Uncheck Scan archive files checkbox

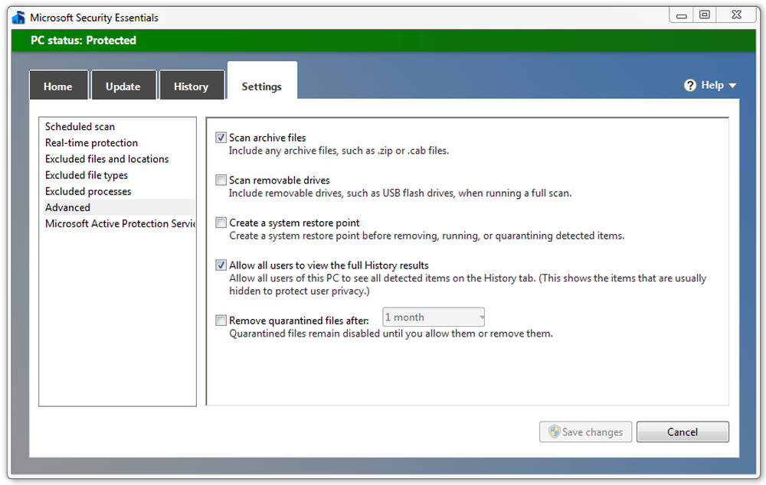coord(221,138)
